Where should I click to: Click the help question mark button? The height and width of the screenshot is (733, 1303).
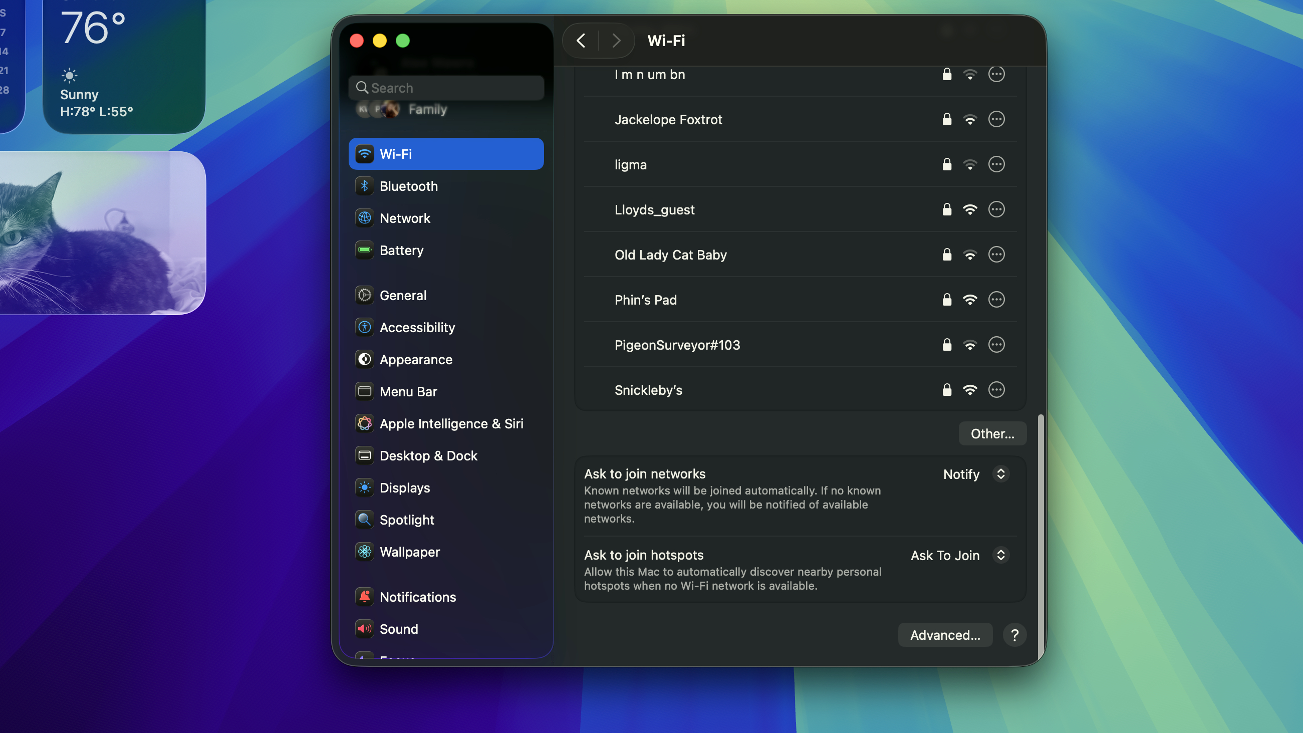(1014, 635)
